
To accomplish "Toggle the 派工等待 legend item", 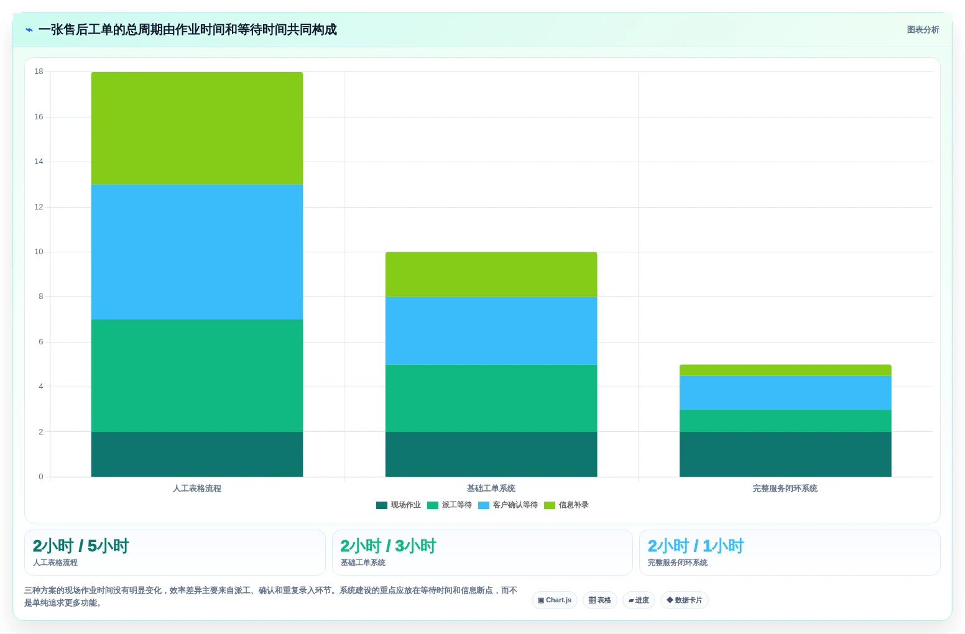I will click(x=450, y=505).
